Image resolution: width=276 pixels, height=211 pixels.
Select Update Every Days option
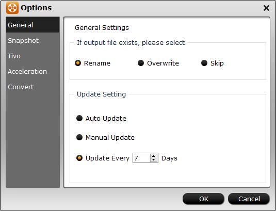[79, 158]
